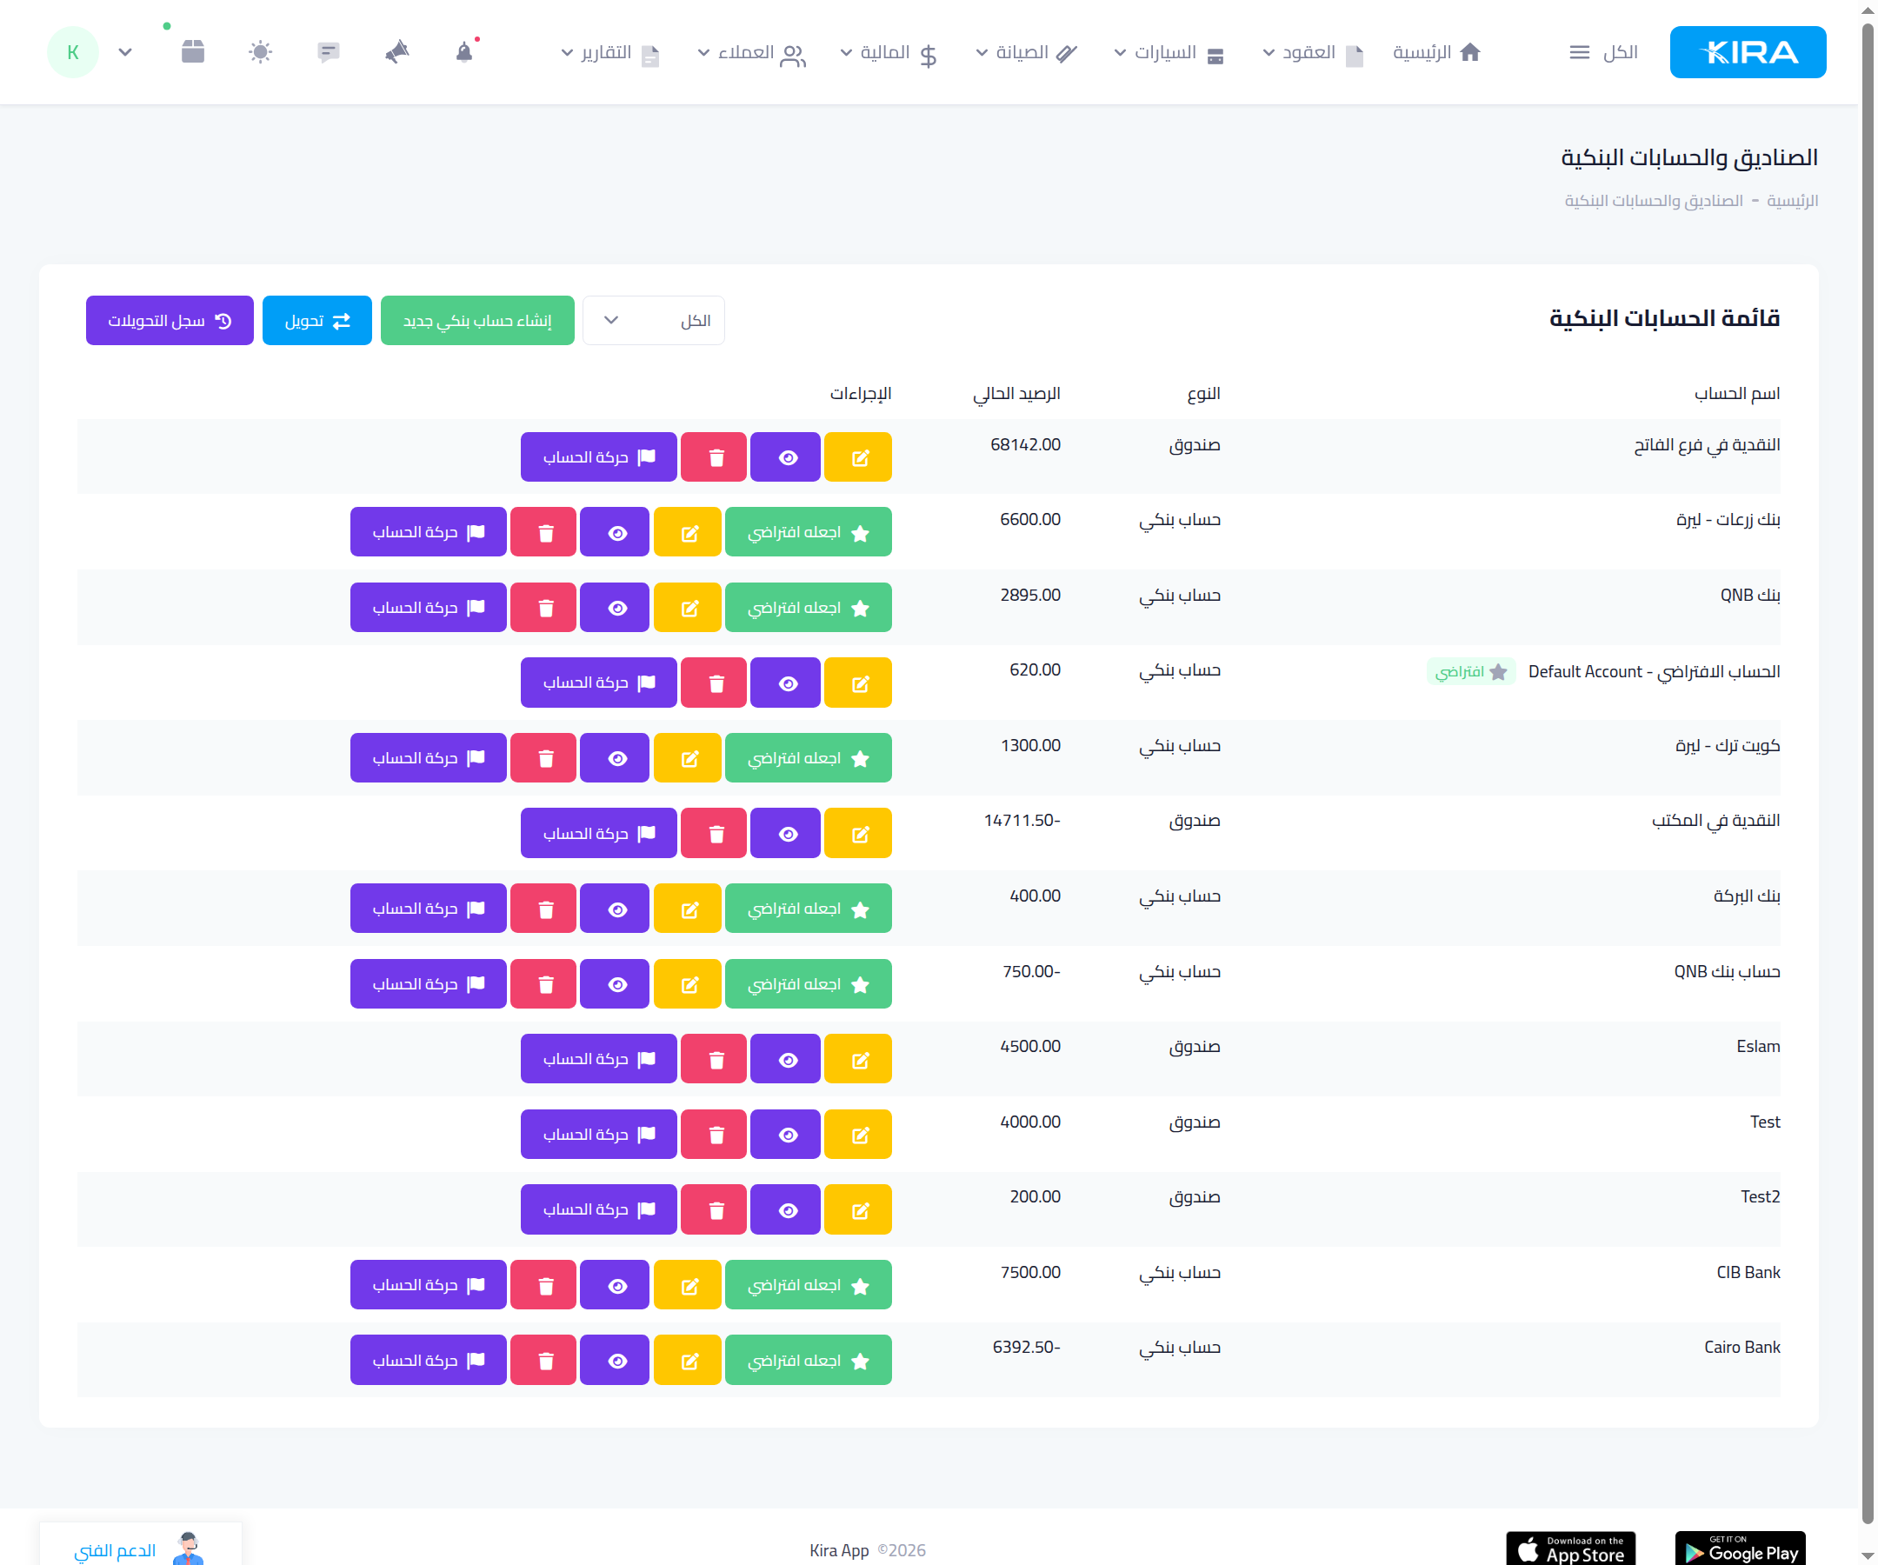View the Test2 account details
1878x1565 pixels.
point(785,1209)
